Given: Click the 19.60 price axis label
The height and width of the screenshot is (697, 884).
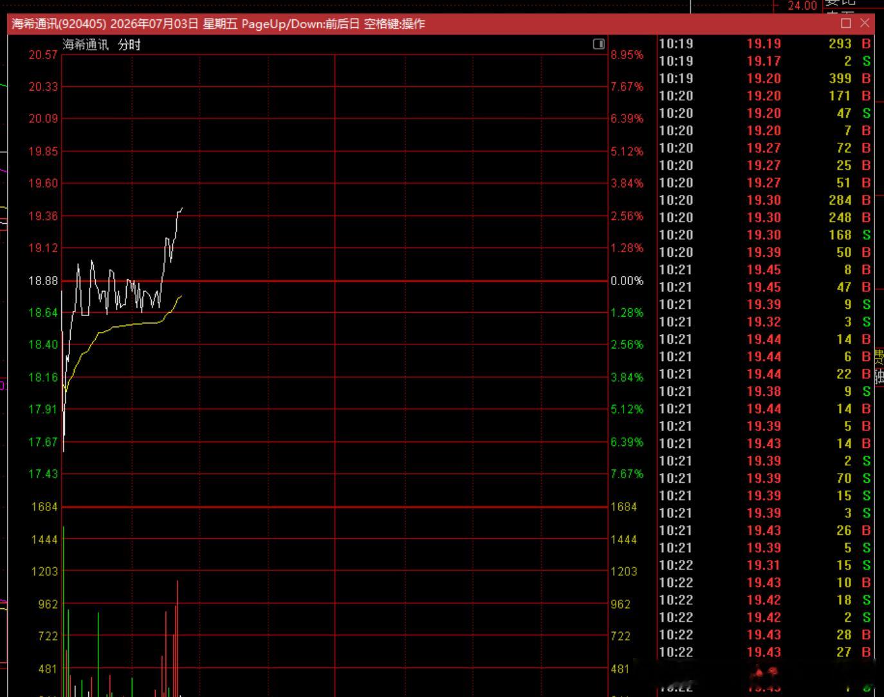Looking at the screenshot, I should 43,183.
